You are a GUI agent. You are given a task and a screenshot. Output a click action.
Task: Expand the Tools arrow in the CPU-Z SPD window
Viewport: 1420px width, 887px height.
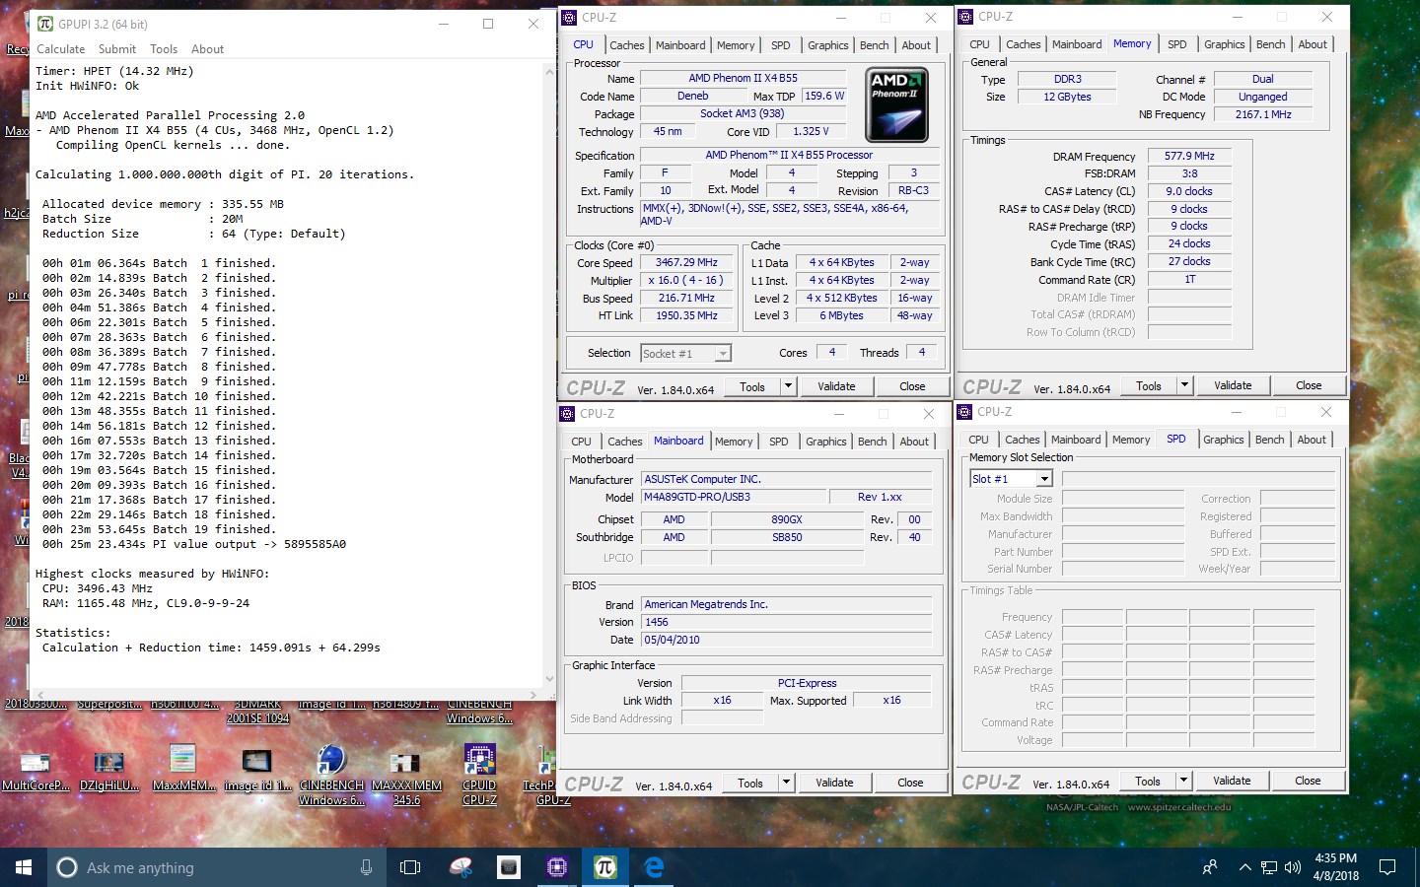click(x=1183, y=781)
